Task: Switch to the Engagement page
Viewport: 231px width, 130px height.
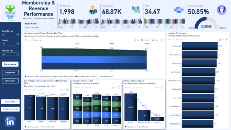Action: (x=10, y=73)
